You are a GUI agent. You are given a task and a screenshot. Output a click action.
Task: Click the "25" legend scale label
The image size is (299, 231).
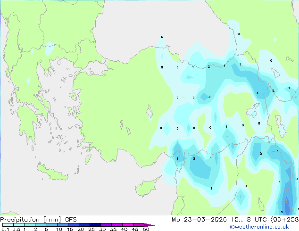91,229
